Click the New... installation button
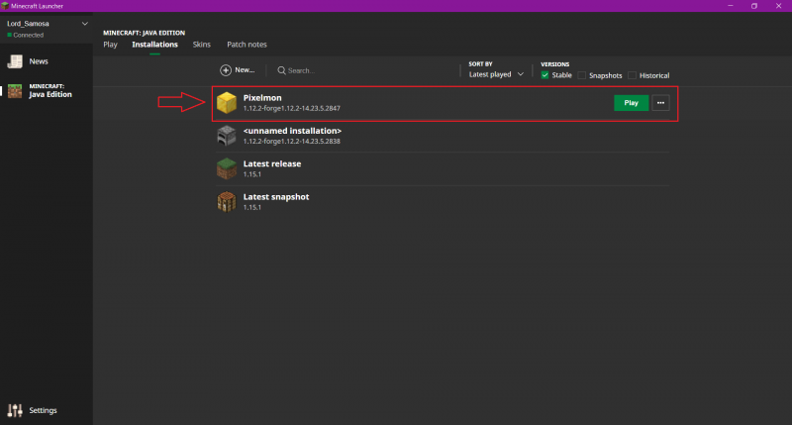The height and width of the screenshot is (425, 792). [x=238, y=70]
